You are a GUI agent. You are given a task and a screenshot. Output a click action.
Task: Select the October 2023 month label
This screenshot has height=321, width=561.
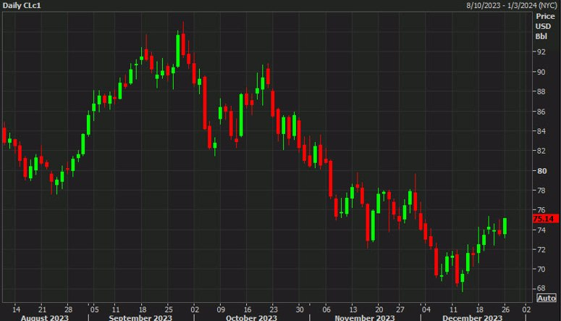click(x=251, y=317)
